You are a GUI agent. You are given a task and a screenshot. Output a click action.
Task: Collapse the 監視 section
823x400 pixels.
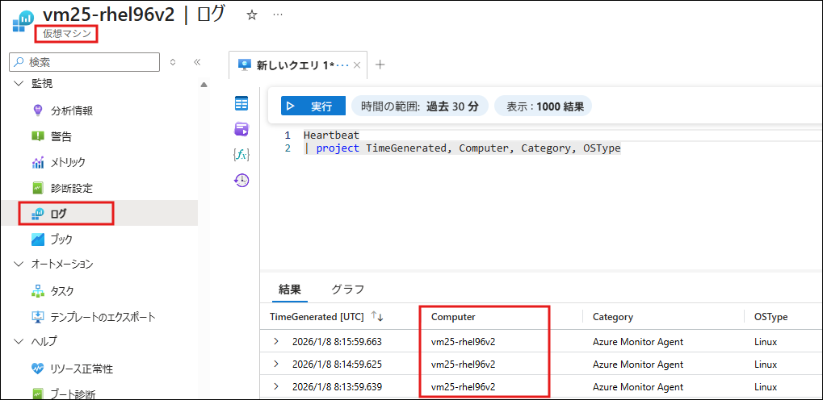coord(19,83)
